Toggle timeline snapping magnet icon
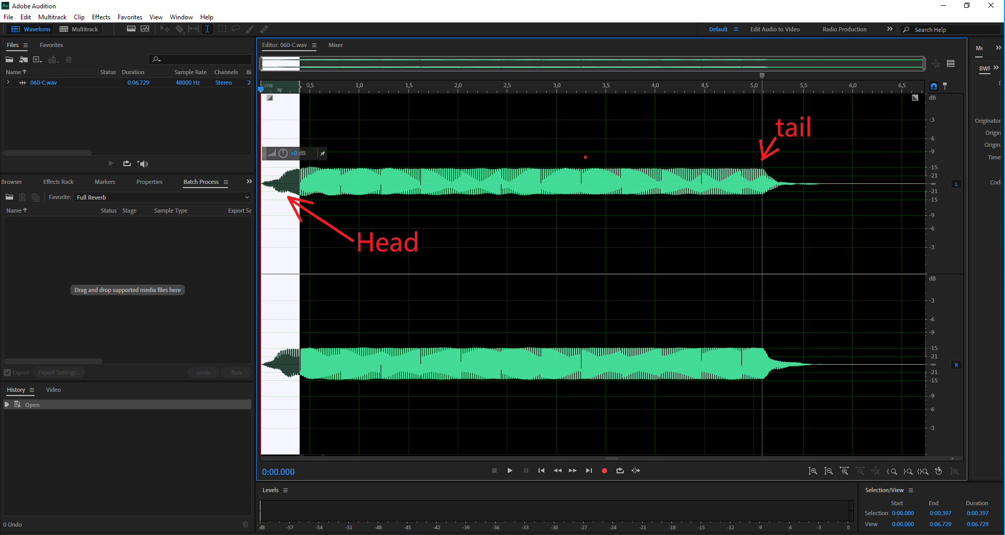The height and width of the screenshot is (535, 1005). [934, 86]
